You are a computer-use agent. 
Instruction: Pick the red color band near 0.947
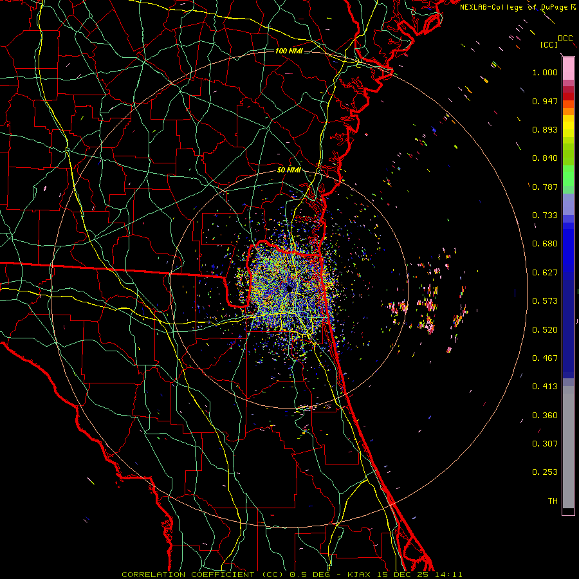pos(568,96)
